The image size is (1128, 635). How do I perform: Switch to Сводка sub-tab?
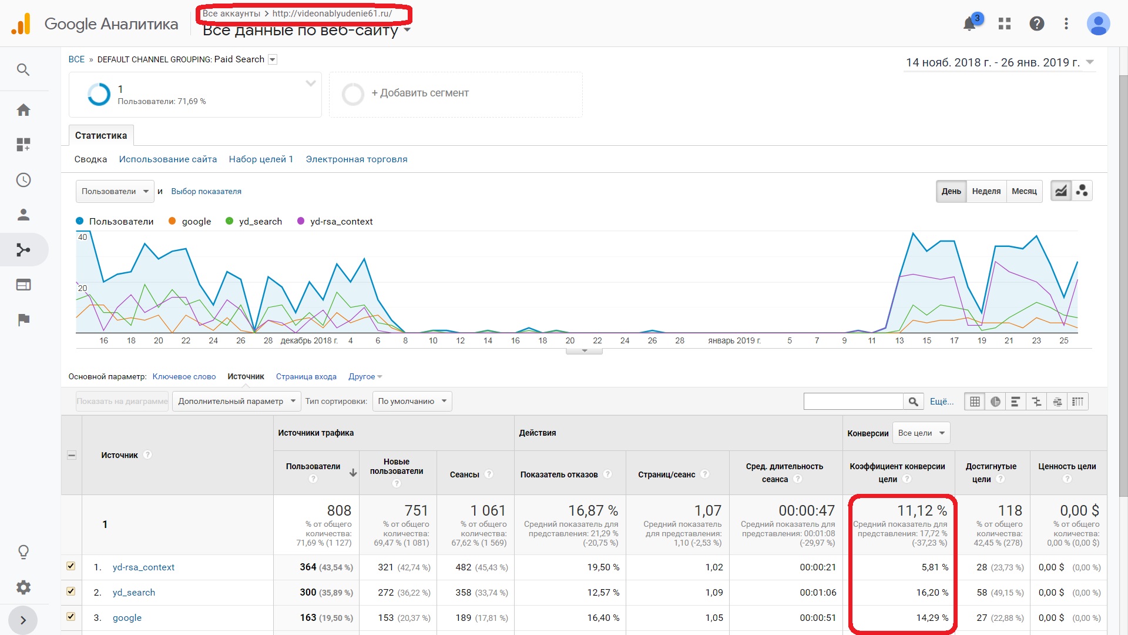[x=90, y=159]
